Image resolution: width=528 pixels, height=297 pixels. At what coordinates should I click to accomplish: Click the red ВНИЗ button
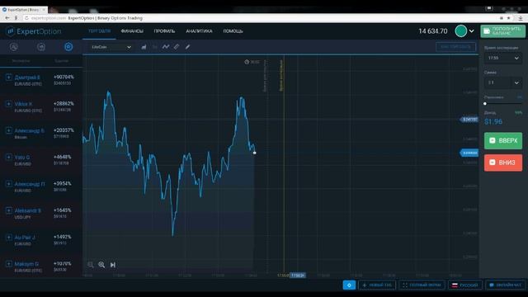503,163
